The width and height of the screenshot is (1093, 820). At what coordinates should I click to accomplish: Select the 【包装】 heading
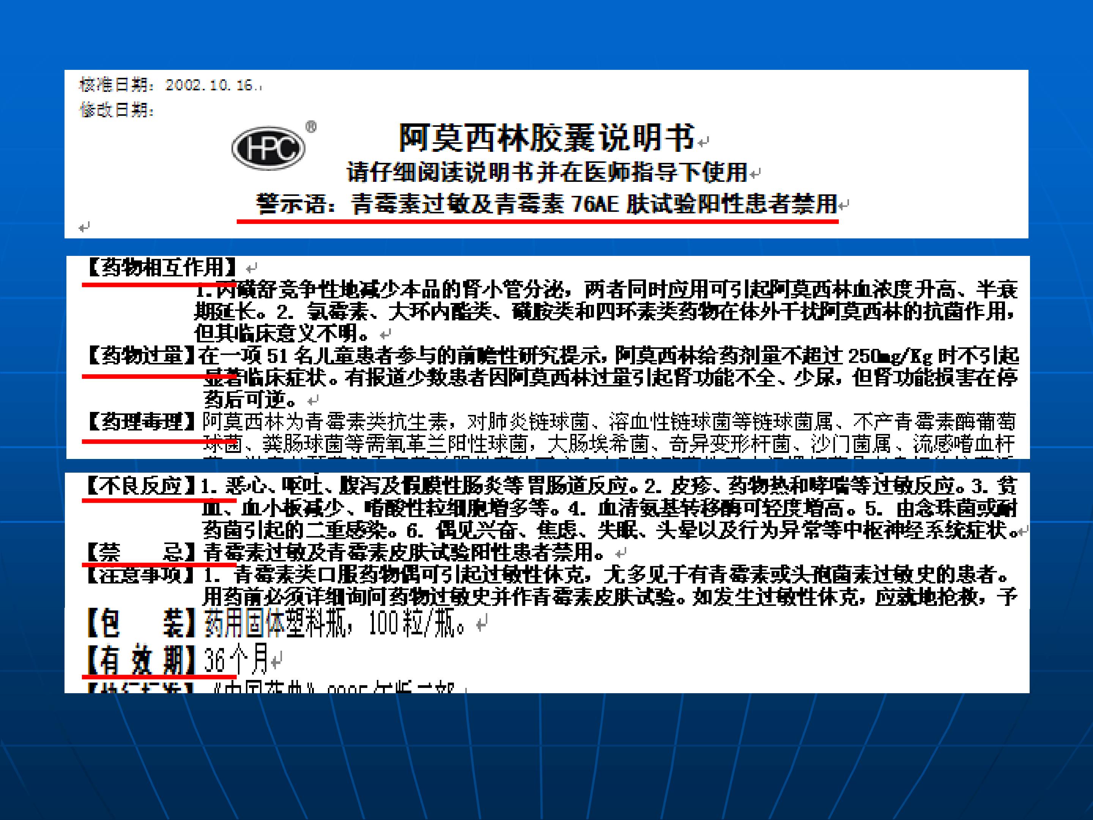click(141, 623)
